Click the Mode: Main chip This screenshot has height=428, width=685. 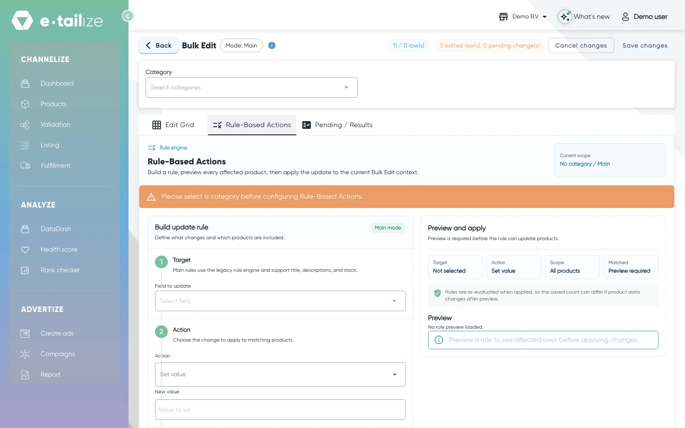241,45
